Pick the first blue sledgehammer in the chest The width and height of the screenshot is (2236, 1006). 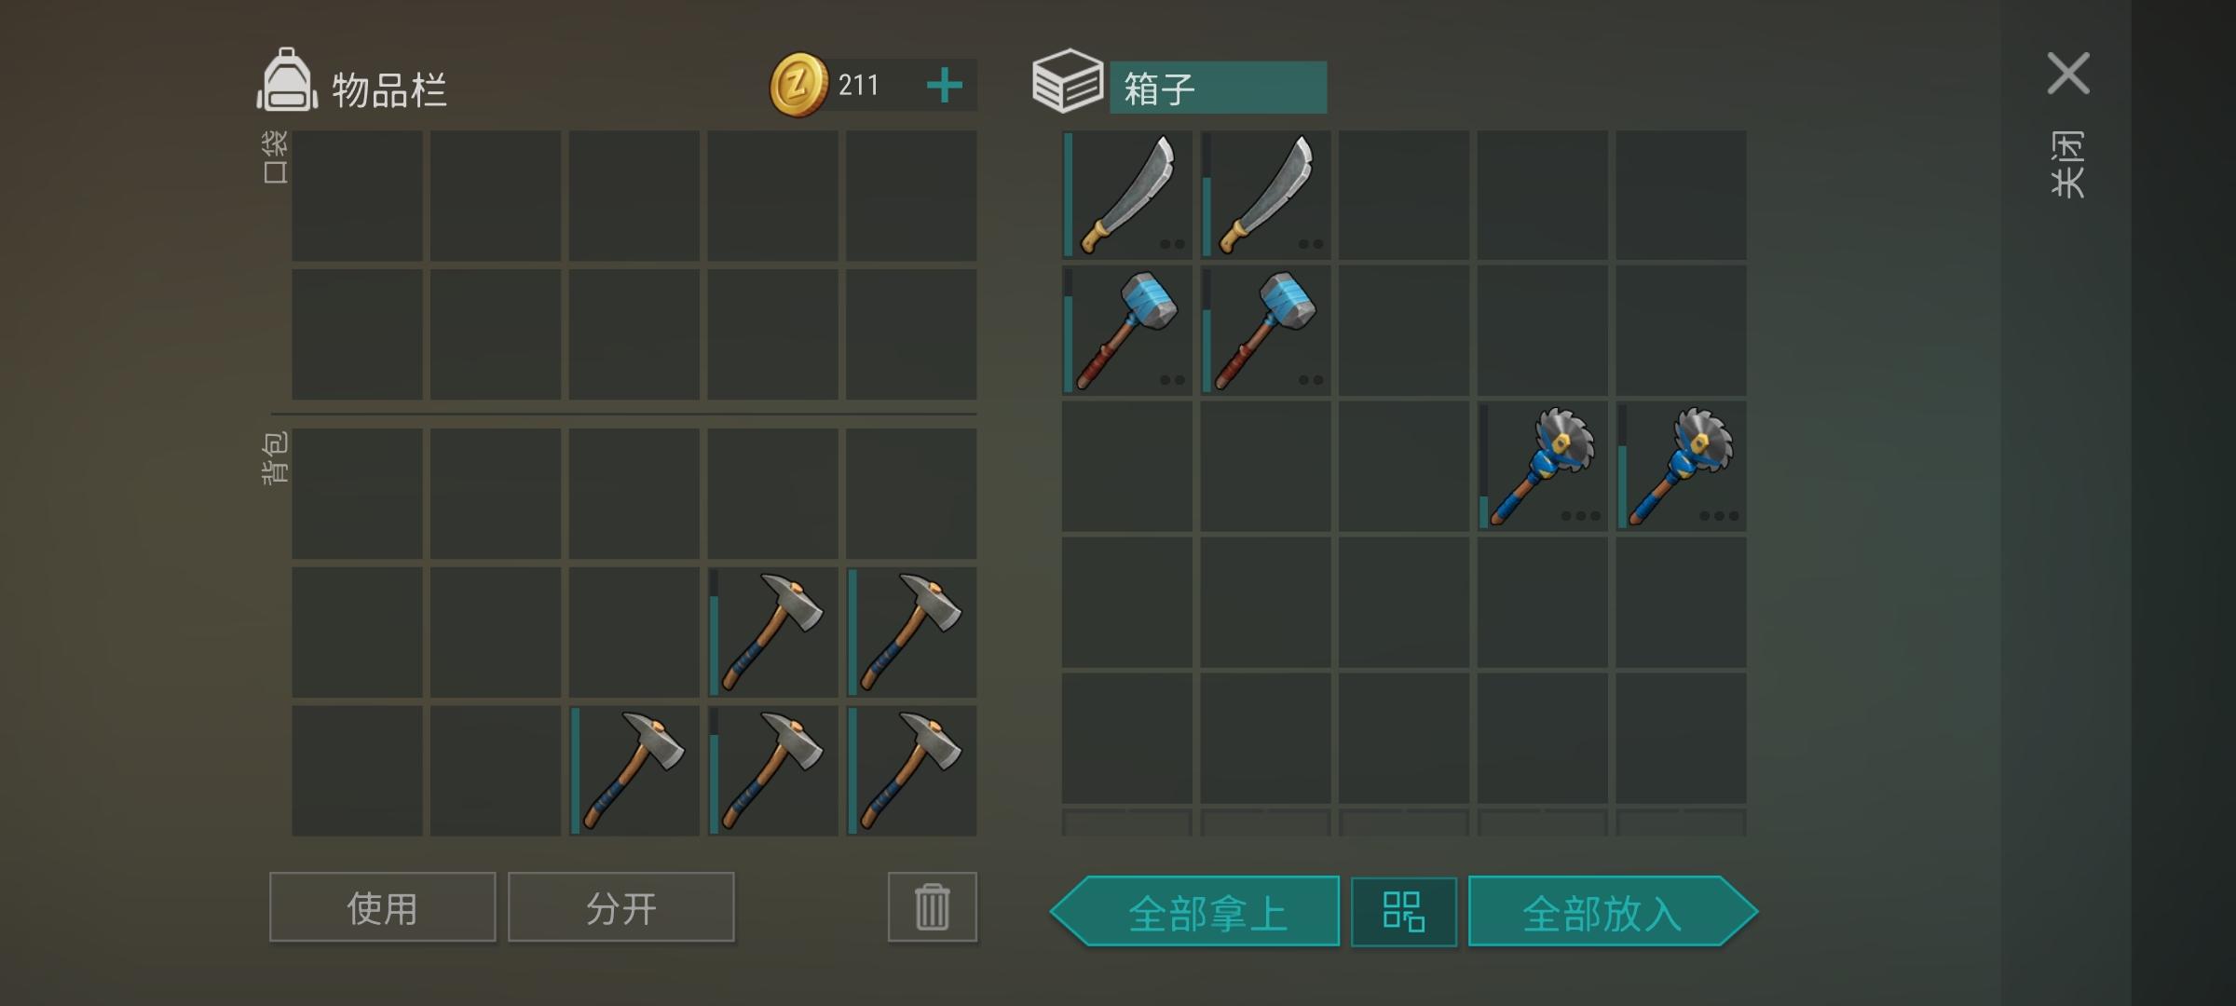tap(1127, 331)
